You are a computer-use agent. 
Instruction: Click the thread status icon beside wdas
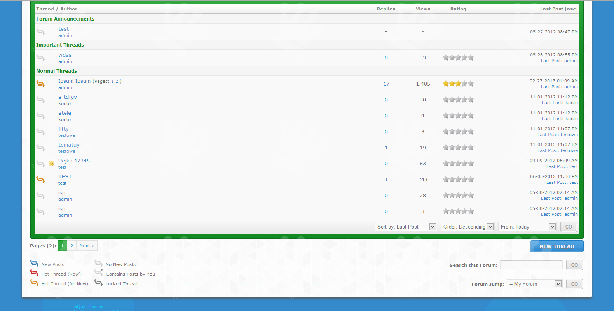click(40, 58)
